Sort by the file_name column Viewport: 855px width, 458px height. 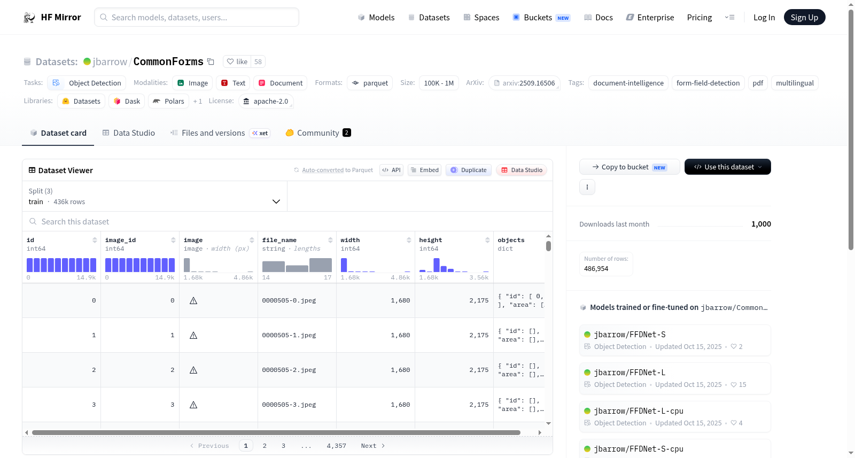330,240
